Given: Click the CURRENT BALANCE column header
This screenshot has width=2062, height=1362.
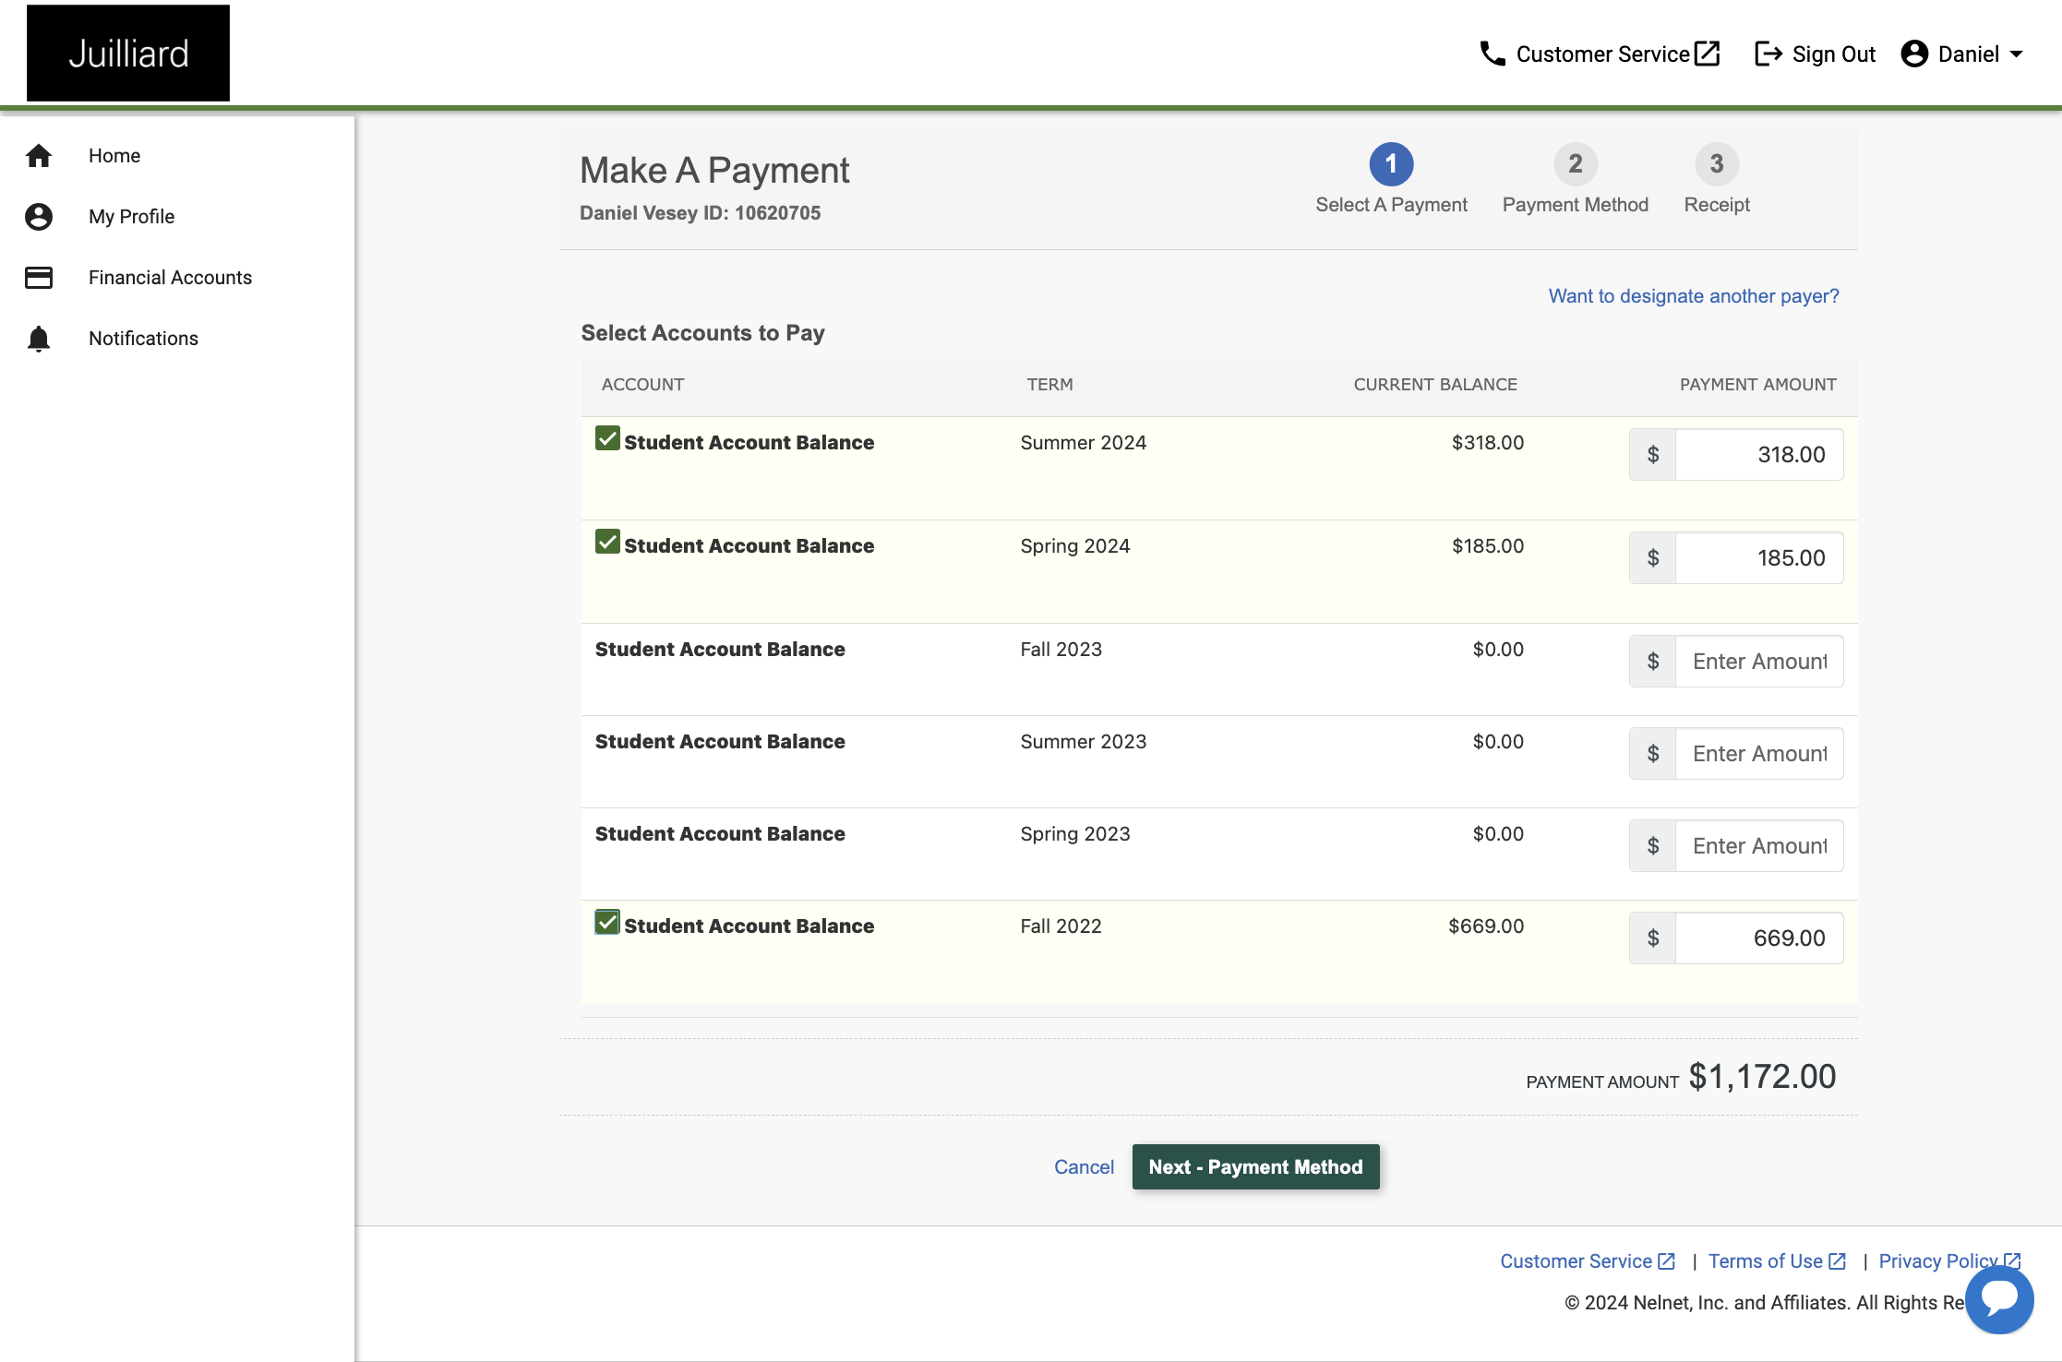Looking at the screenshot, I should click(1435, 385).
